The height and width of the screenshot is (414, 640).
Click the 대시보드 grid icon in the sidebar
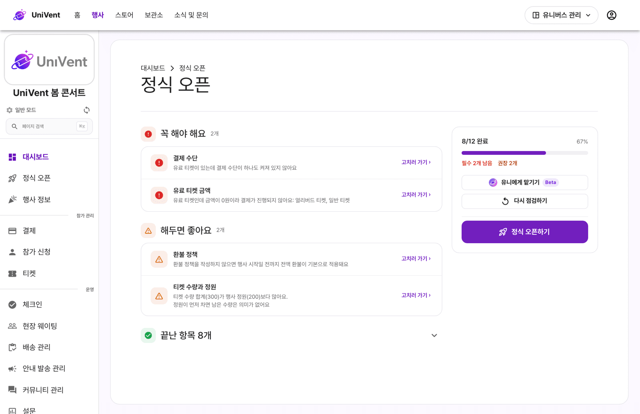(x=12, y=157)
